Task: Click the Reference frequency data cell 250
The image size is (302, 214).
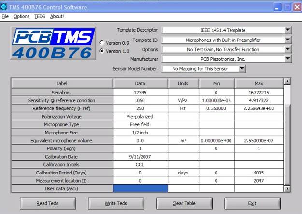Action: pos(140,108)
